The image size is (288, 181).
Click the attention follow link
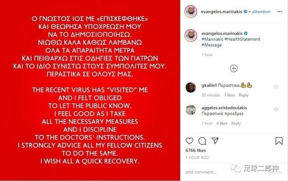coord(261,12)
